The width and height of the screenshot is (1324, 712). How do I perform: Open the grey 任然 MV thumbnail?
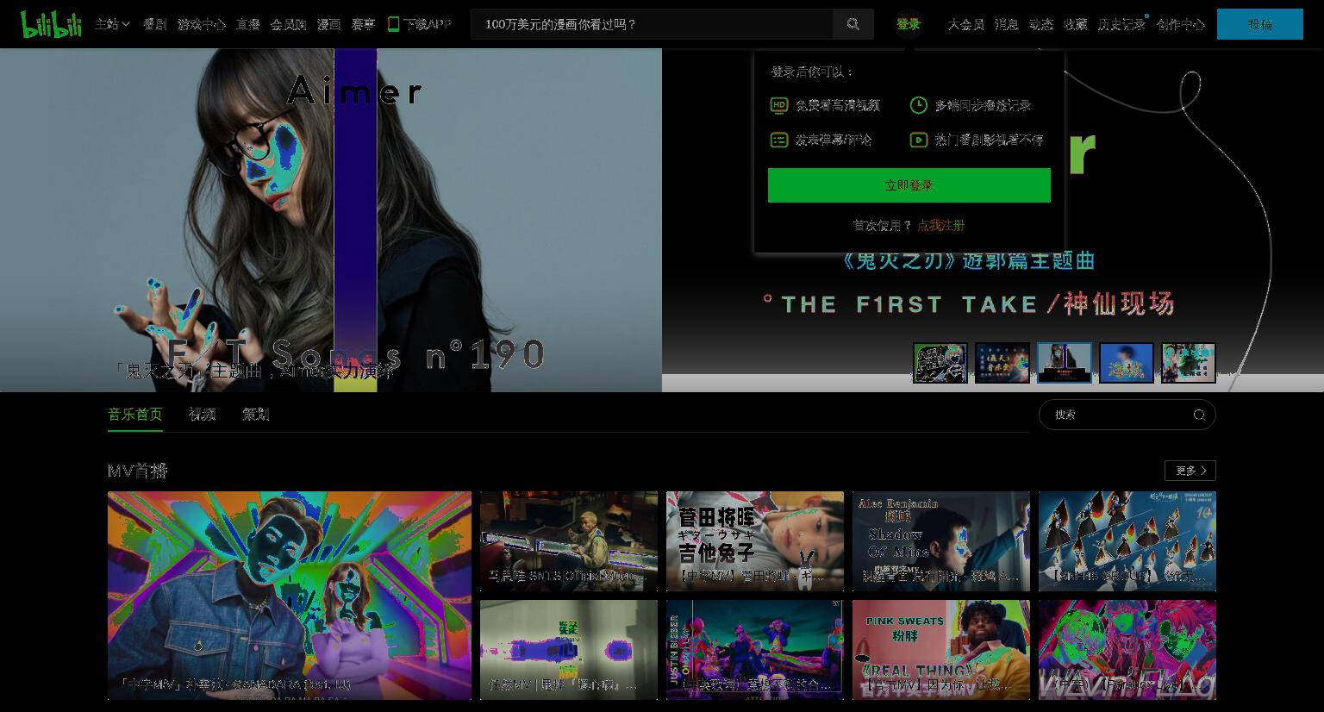coord(568,650)
